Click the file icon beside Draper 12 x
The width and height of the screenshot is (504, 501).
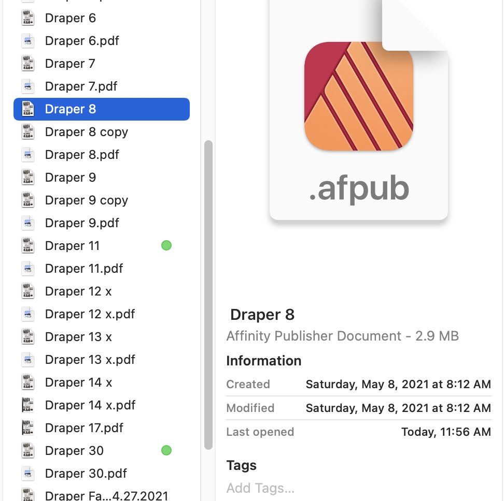click(28, 291)
